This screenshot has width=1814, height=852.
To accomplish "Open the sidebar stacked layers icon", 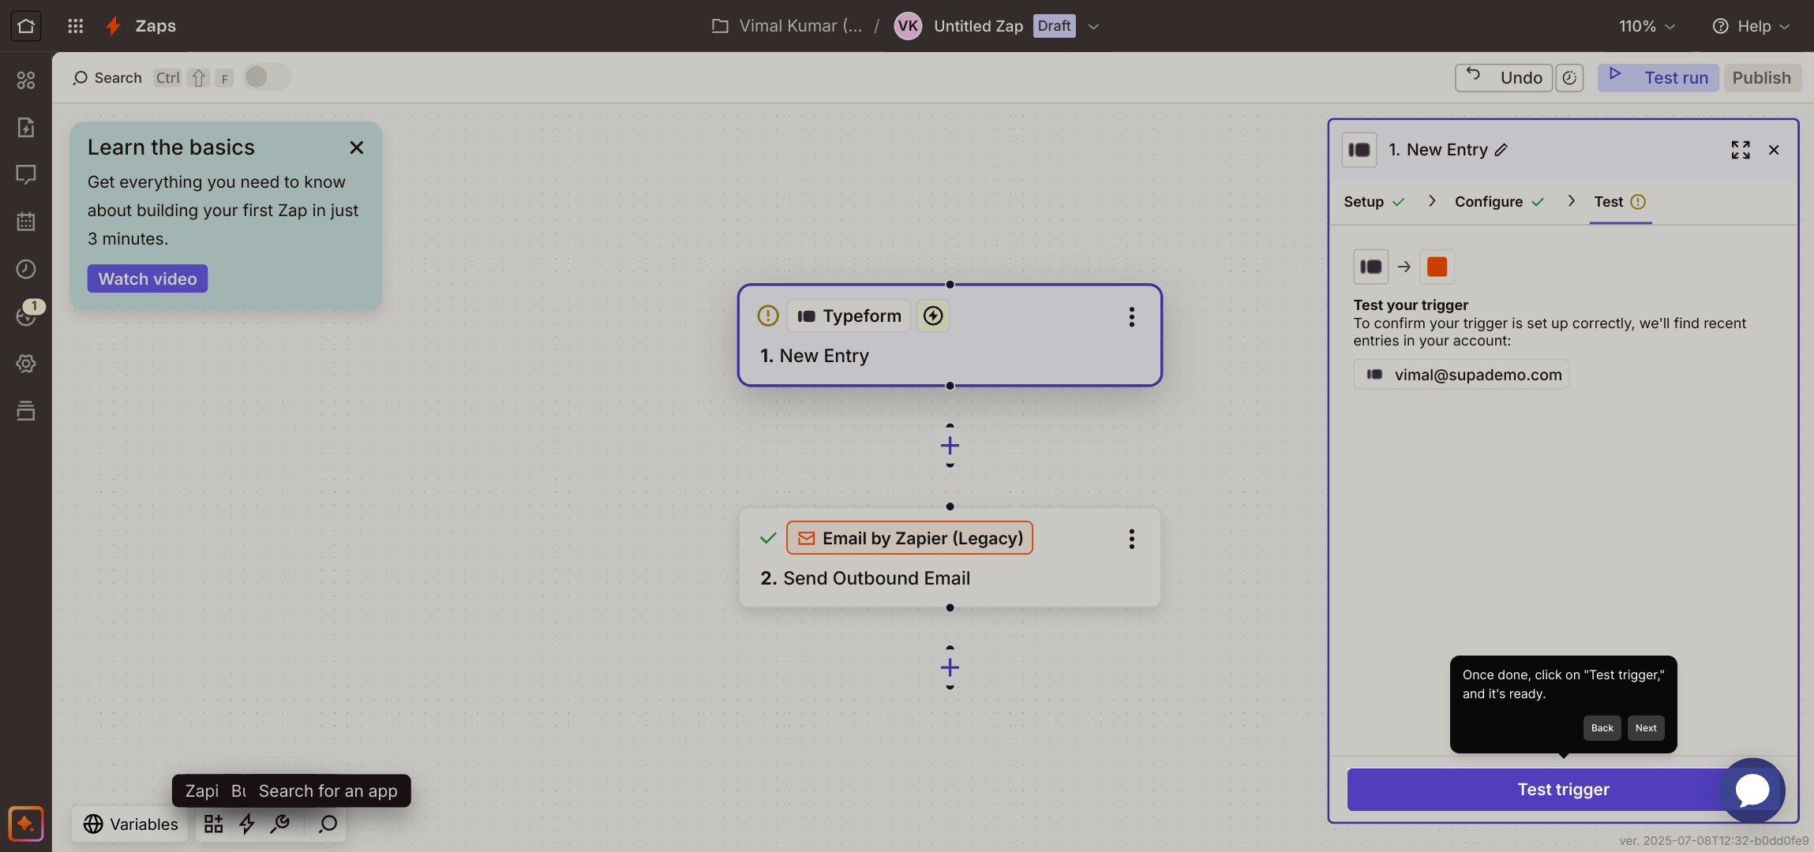I will tap(26, 411).
